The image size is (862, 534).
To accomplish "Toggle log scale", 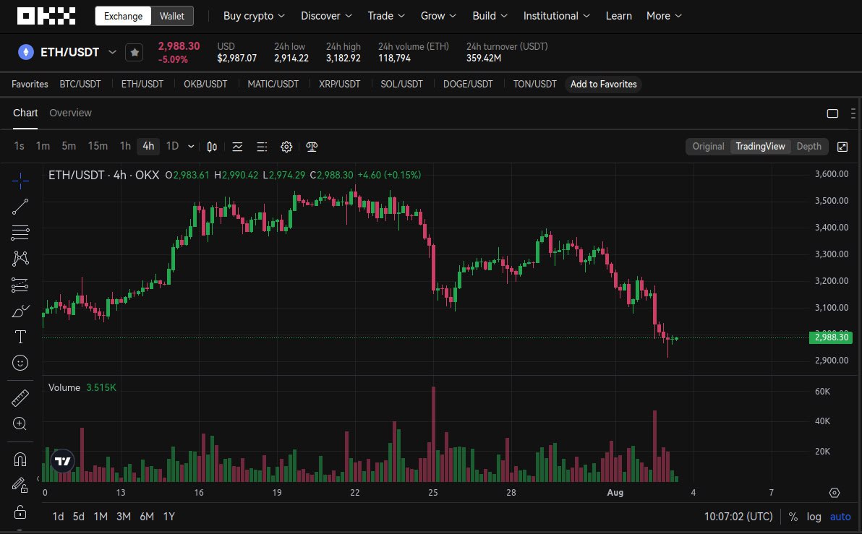I will point(814,517).
